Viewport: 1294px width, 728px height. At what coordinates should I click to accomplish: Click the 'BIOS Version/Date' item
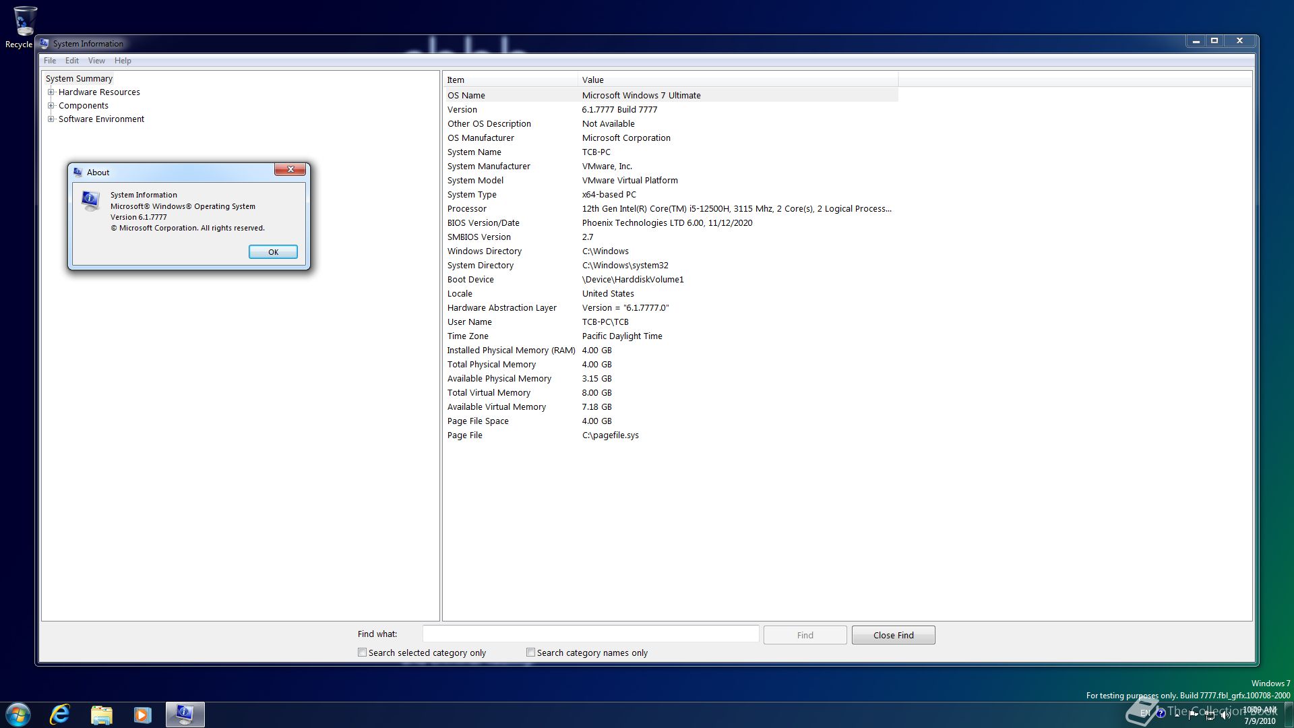pyautogui.click(x=483, y=223)
